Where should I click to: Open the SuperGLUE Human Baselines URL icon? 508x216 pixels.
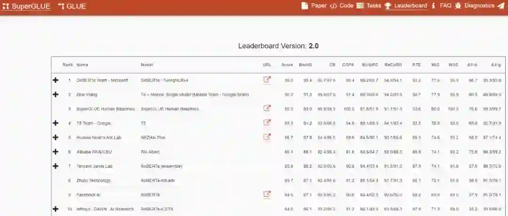pos(267,108)
